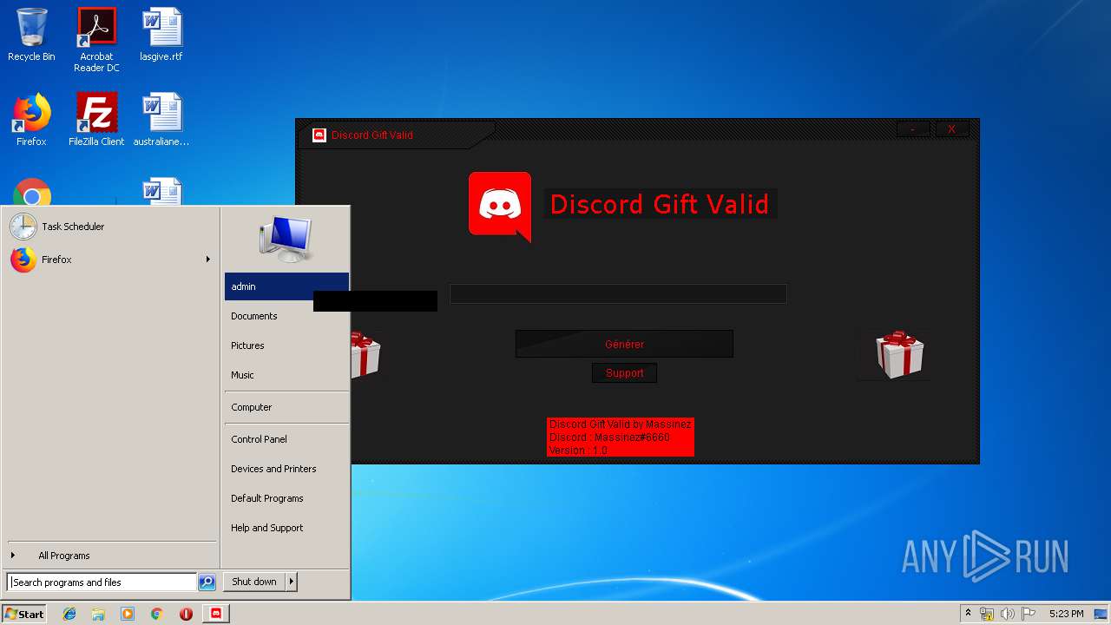Open the australiane... document on the desktop
Image resolution: width=1111 pixels, height=625 pixels.
tap(161, 120)
